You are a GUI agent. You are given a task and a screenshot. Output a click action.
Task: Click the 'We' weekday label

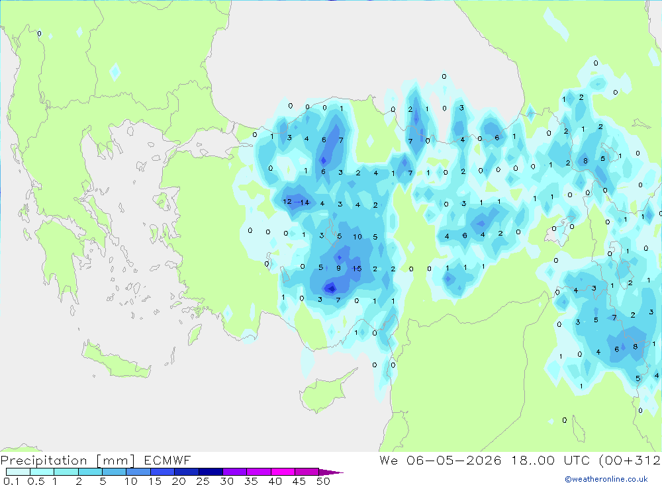click(389, 460)
